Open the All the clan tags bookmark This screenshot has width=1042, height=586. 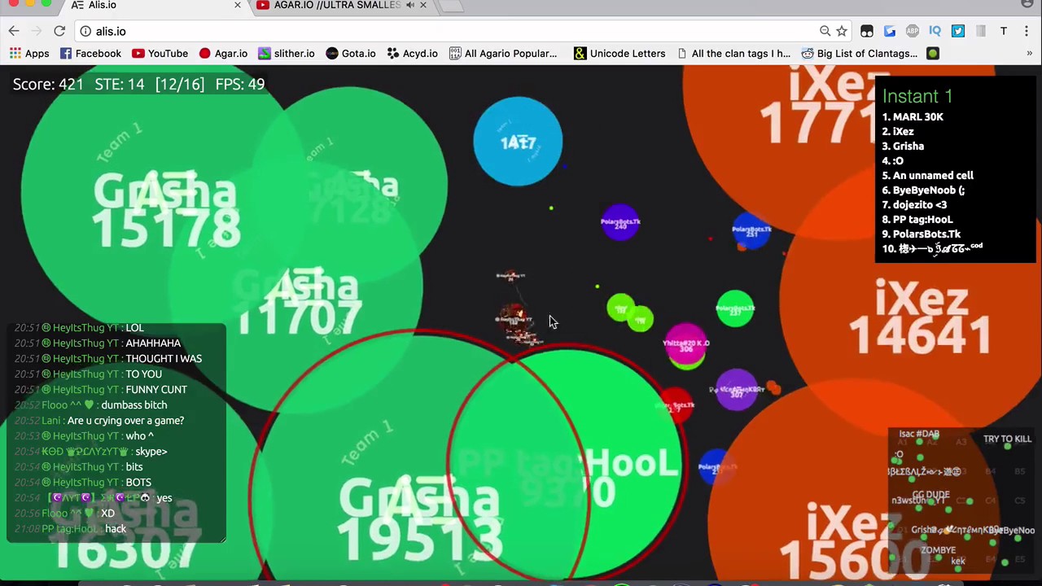coord(733,54)
